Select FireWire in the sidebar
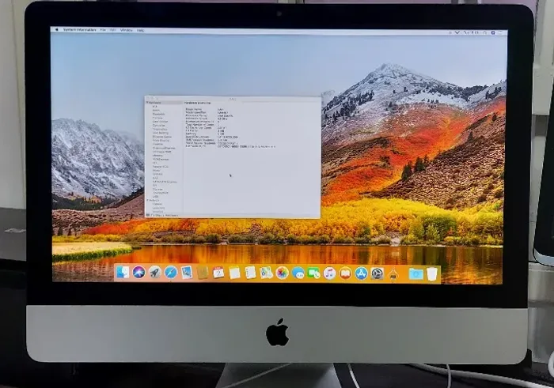The width and height of the screenshot is (554, 388). click(157, 145)
